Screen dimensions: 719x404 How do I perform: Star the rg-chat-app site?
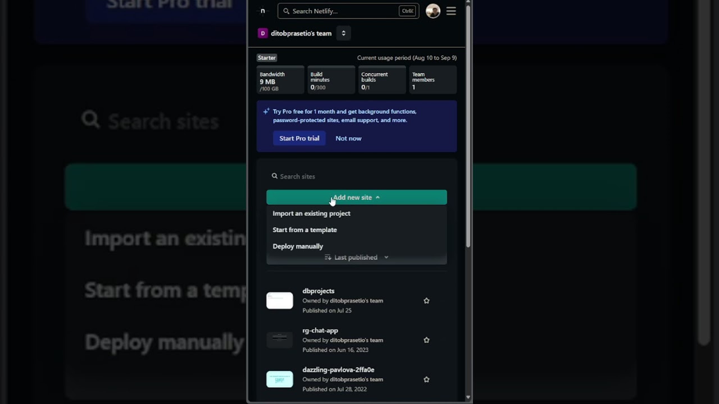click(x=426, y=340)
